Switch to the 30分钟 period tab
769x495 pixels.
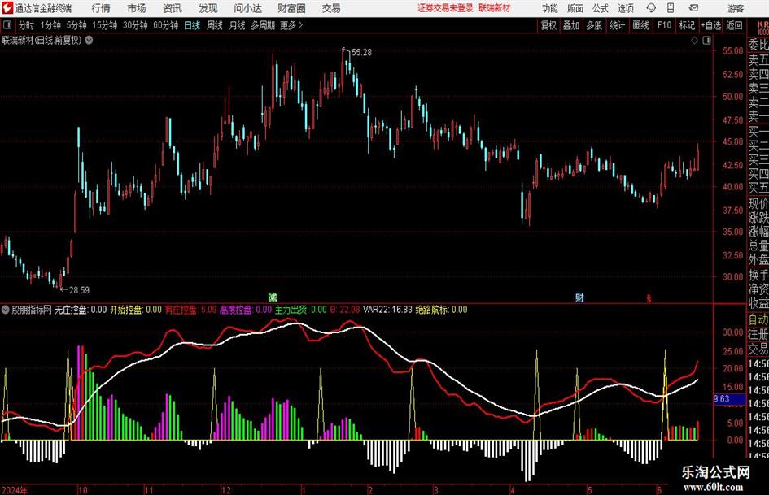[x=135, y=25]
